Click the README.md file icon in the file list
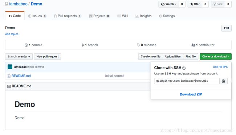 coord(9,76)
